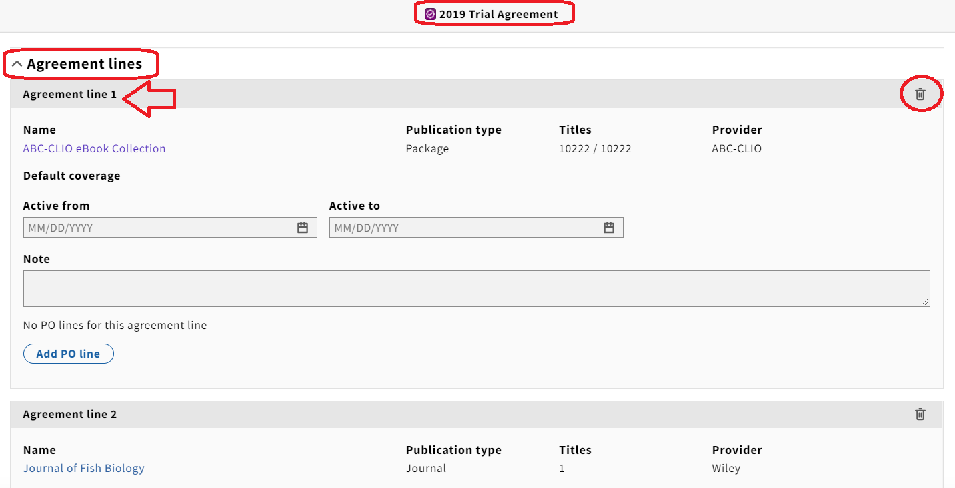Click Add PO line button

69,354
